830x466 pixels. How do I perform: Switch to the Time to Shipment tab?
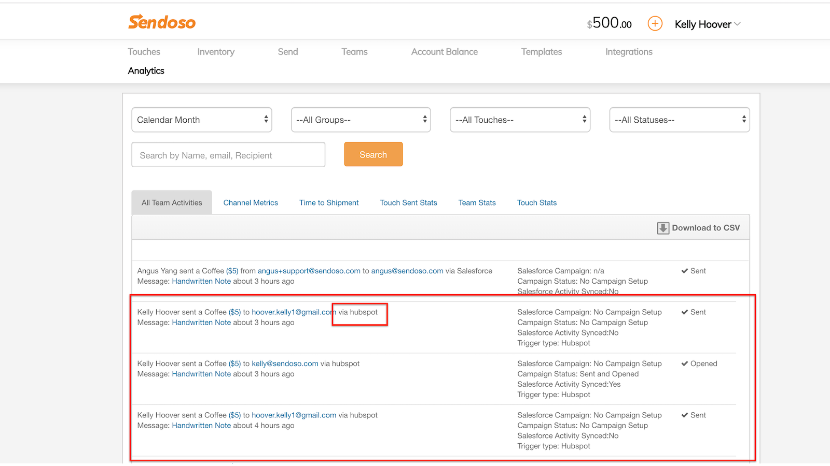tap(329, 203)
